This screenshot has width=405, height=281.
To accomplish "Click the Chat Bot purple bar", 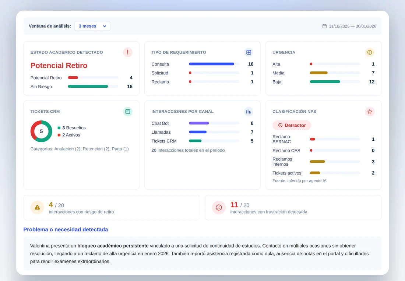I will coord(199,123).
